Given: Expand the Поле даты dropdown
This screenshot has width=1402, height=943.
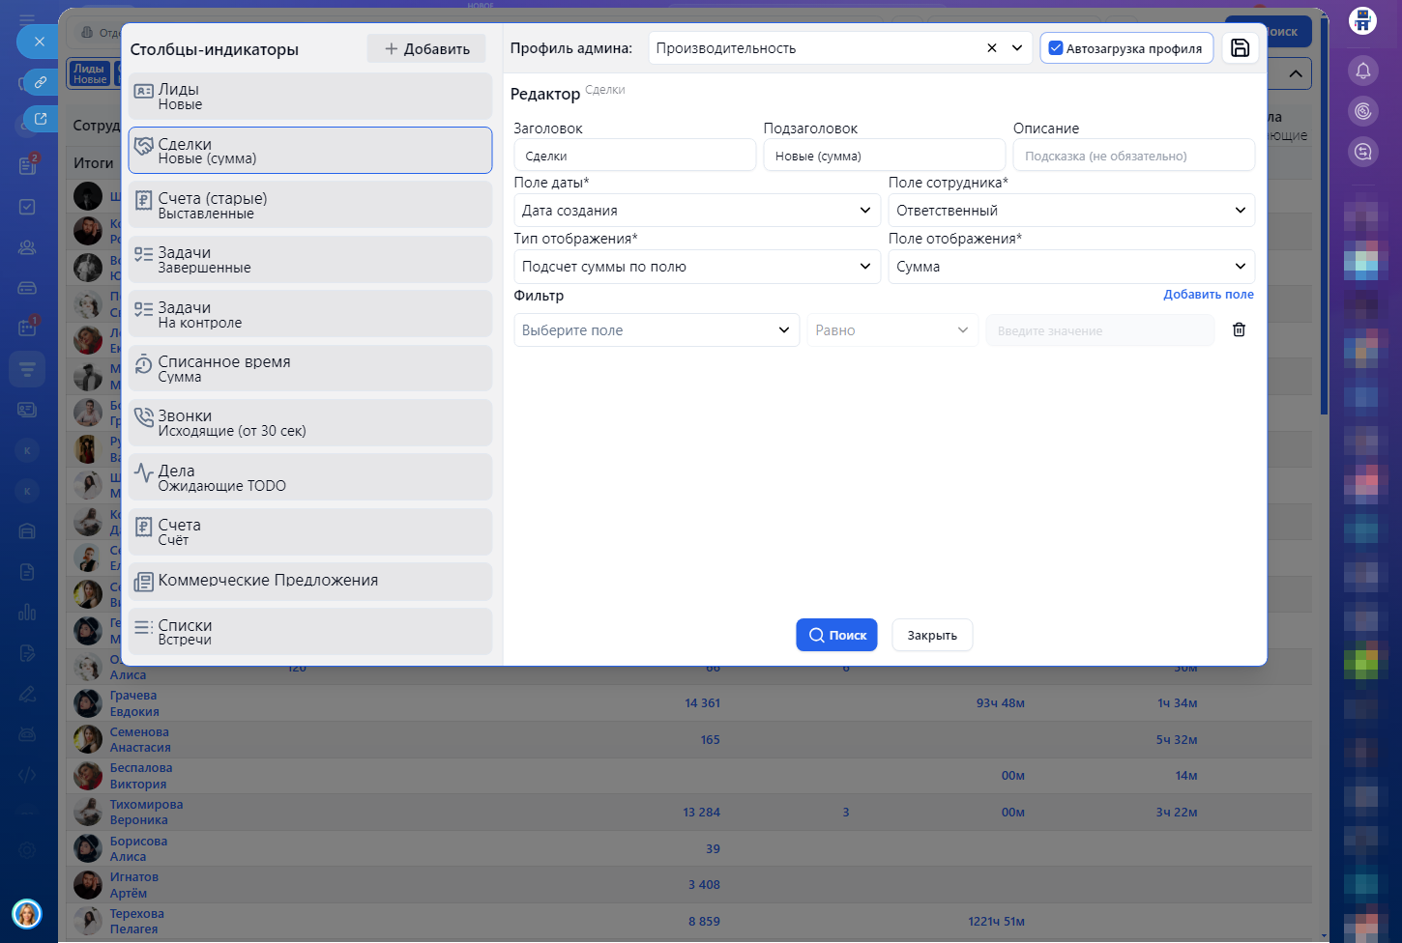Looking at the screenshot, I should coord(696,211).
